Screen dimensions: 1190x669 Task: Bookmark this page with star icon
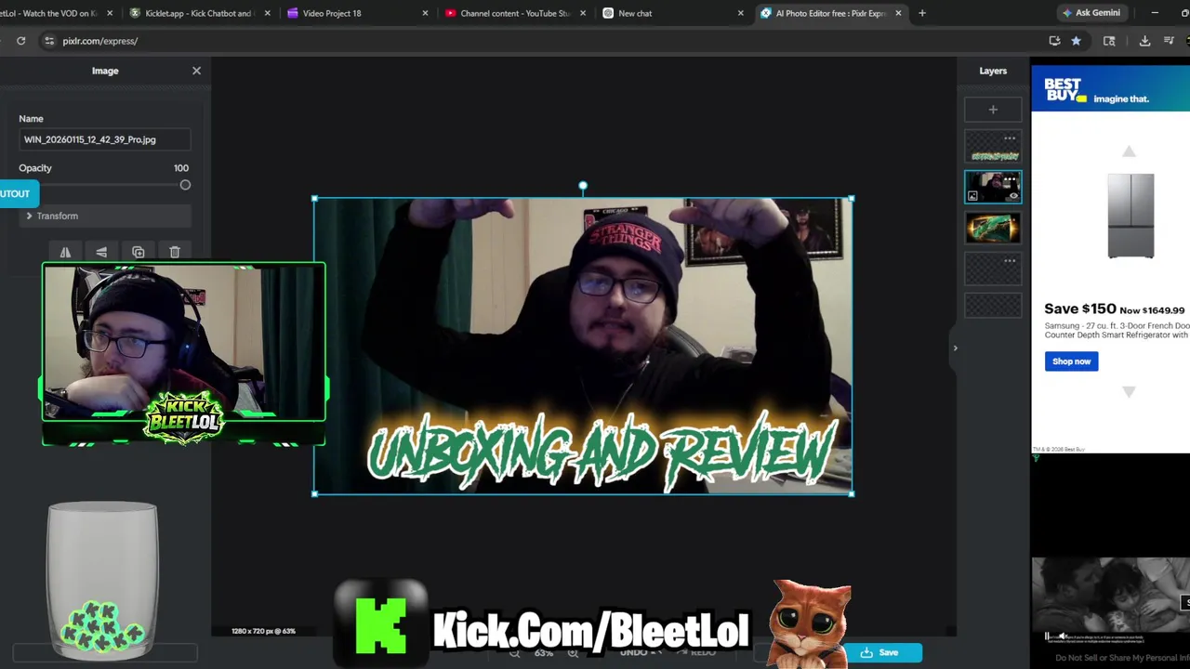[1076, 41]
